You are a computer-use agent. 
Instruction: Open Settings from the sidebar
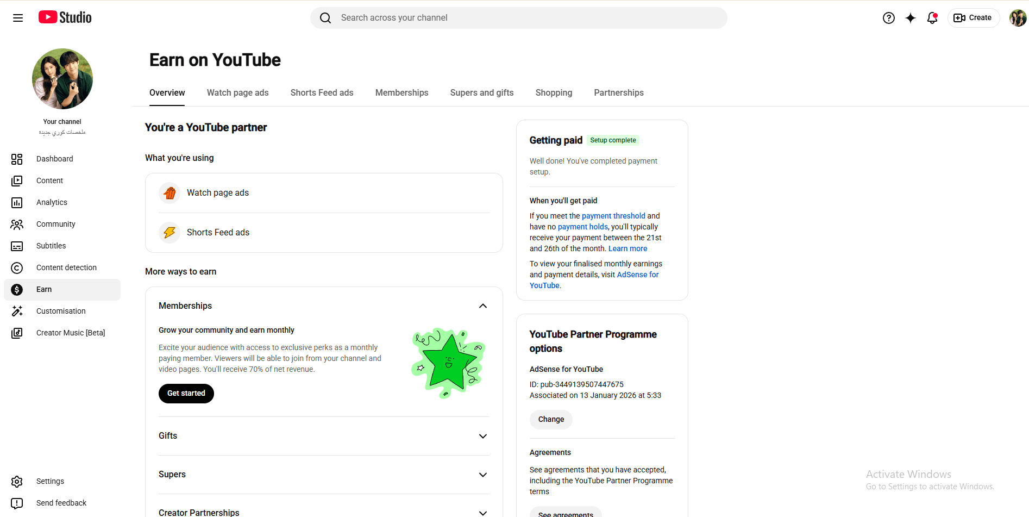(62, 481)
